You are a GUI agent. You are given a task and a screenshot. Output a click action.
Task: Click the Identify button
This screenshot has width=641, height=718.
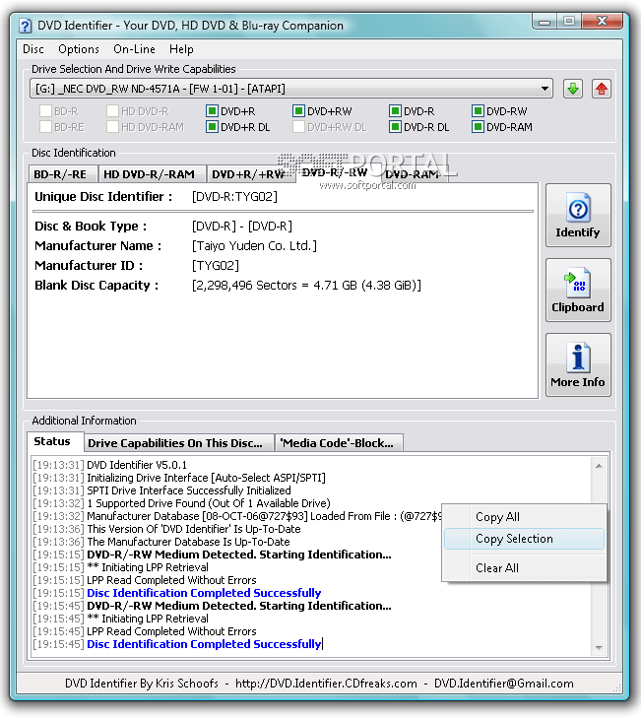click(x=578, y=216)
